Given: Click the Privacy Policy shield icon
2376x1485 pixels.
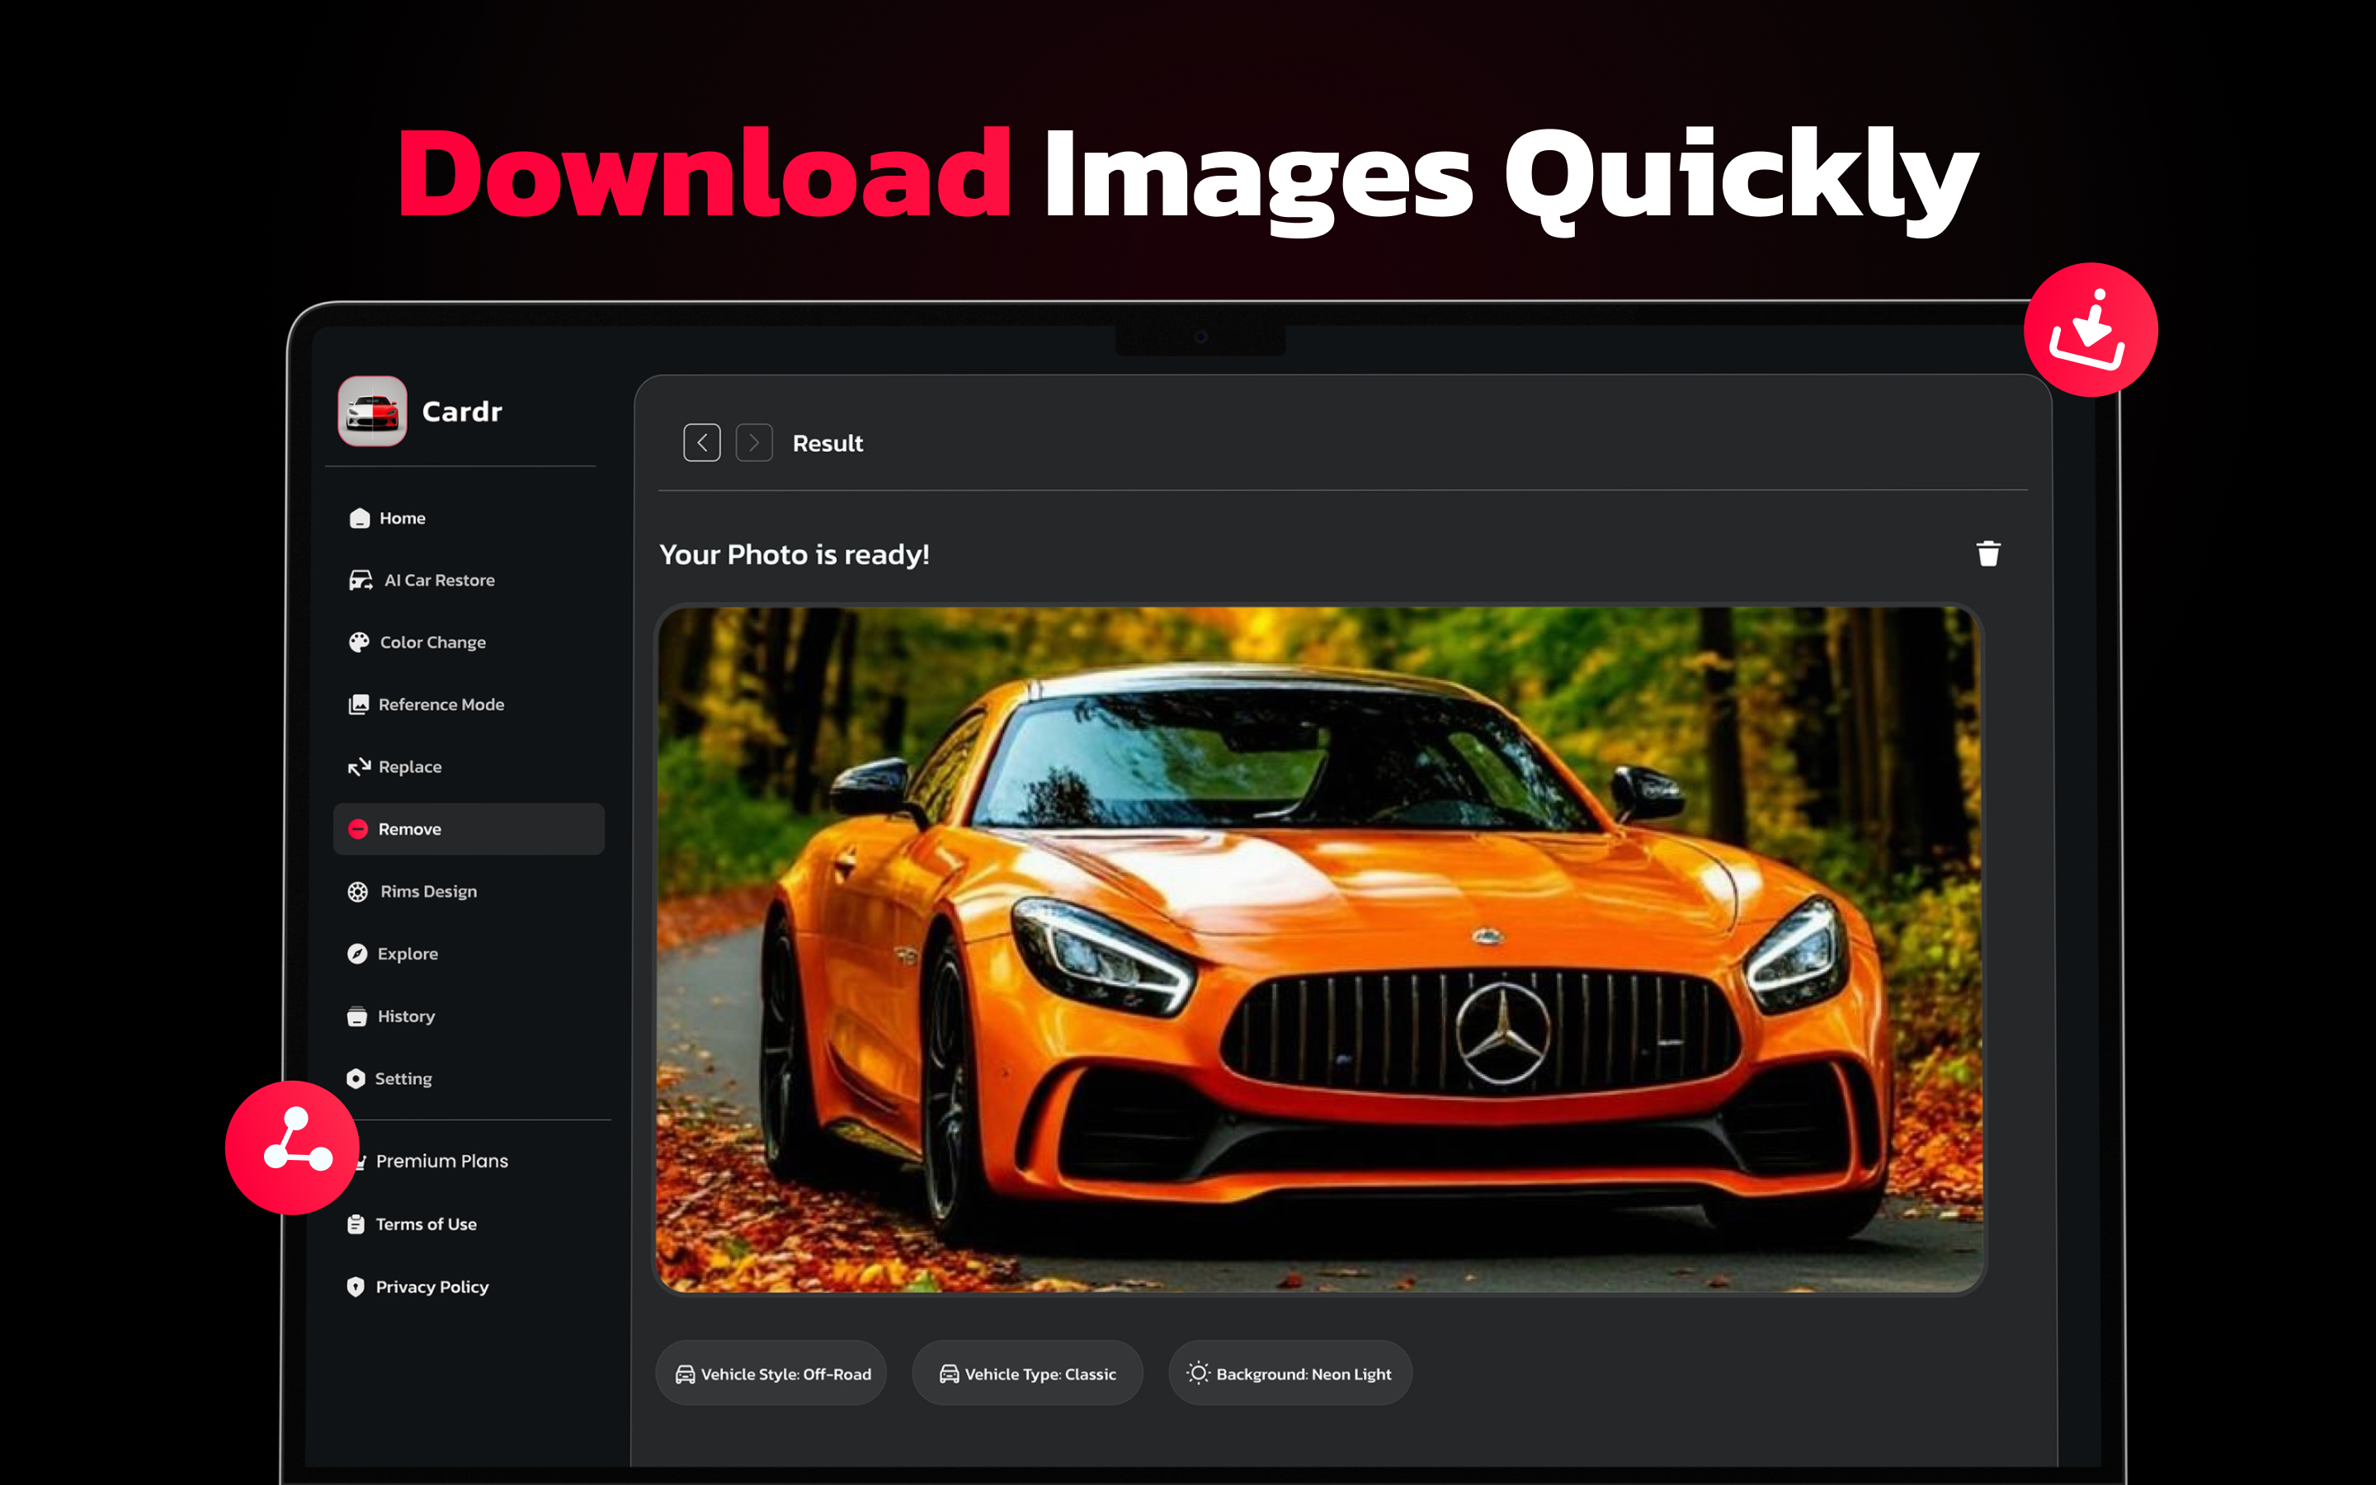Looking at the screenshot, I should (356, 1287).
